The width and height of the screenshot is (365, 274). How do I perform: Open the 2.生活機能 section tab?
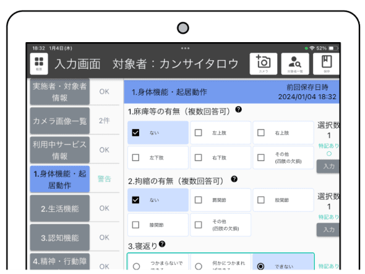click(x=60, y=208)
